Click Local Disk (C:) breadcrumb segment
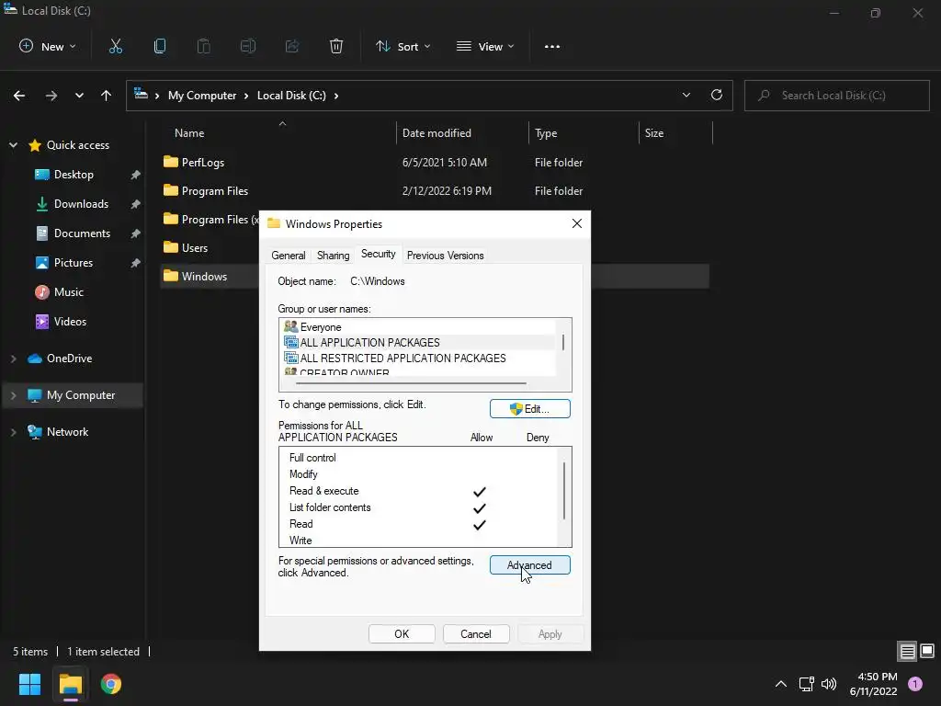Viewport: 941px width, 706px height. (x=291, y=96)
